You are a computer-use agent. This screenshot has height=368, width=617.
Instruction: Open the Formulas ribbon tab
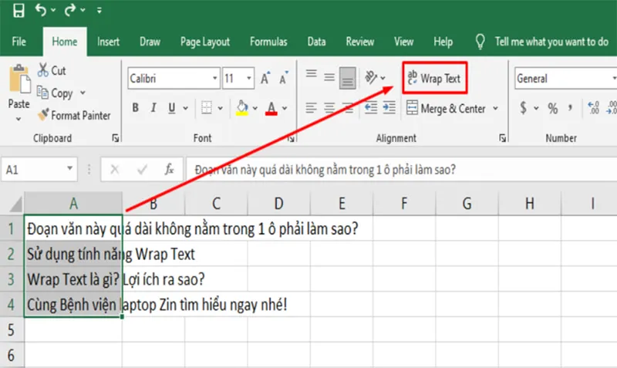click(268, 42)
